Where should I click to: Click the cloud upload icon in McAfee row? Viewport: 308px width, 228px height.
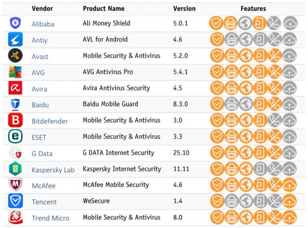pos(290,185)
